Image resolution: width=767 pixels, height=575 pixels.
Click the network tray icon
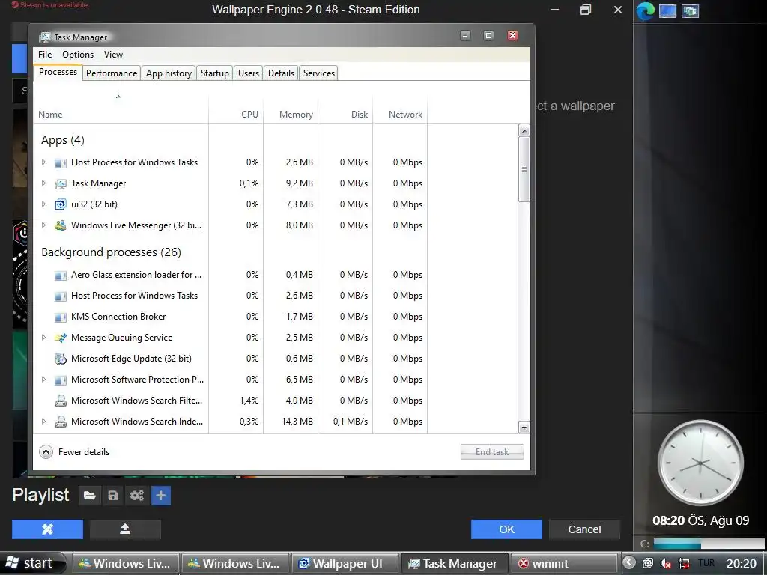tap(684, 563)
